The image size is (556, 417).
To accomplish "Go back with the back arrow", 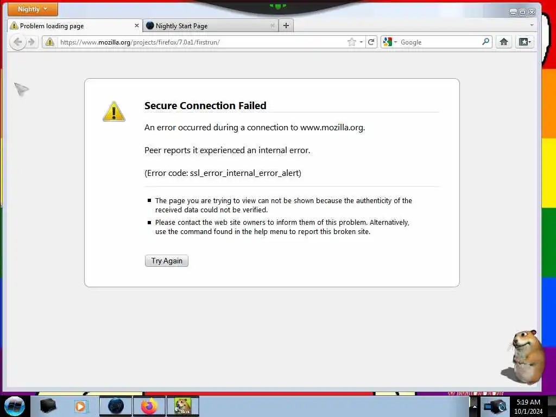I will pos(18,42).
